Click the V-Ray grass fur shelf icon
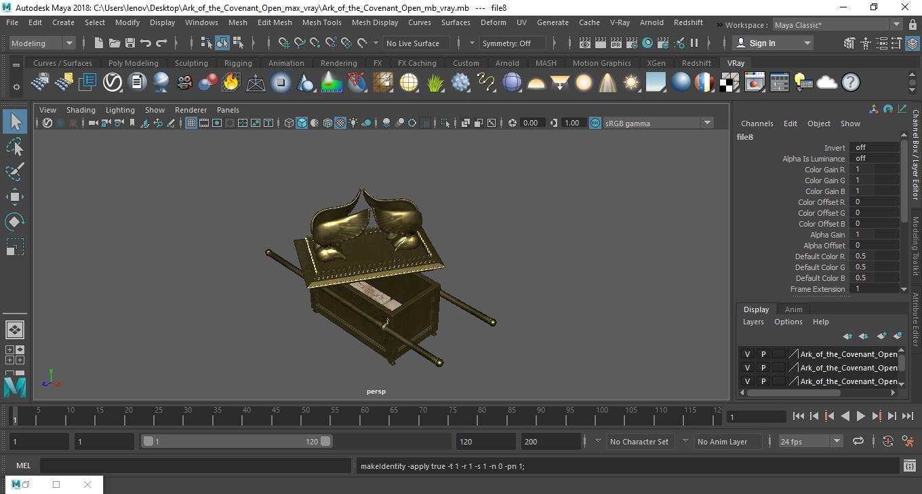 (435, 83)
